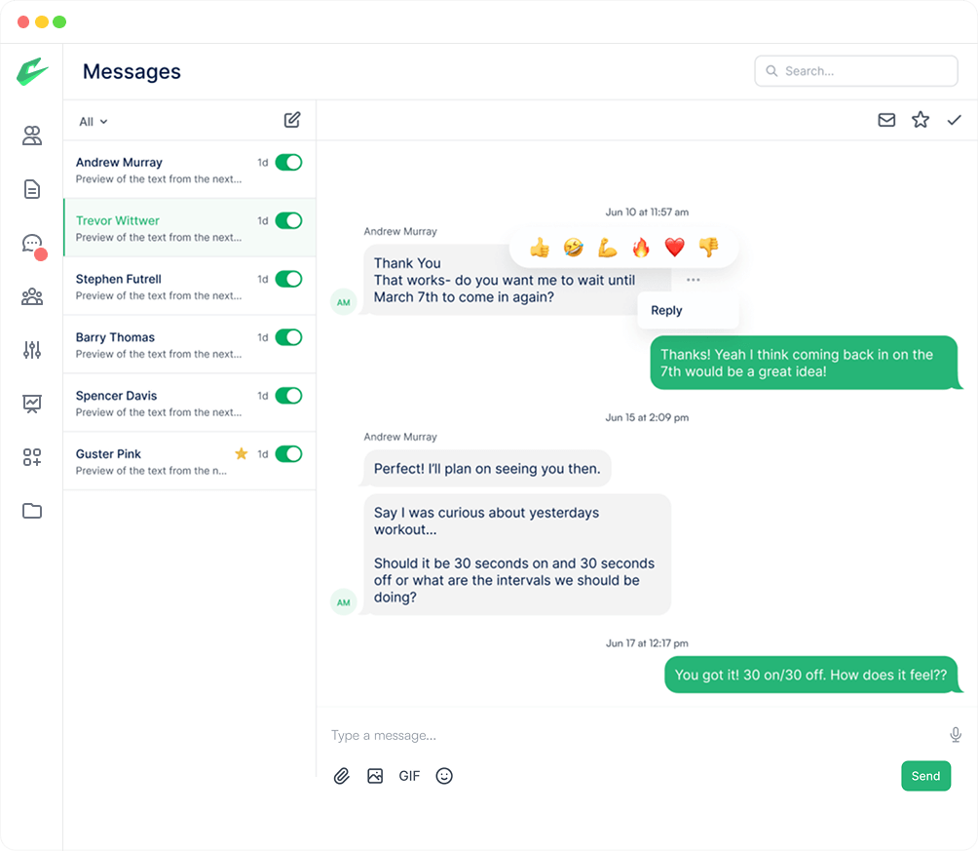978x851 pixels.
Task: Click the green Send button
Action: [925, 776]
